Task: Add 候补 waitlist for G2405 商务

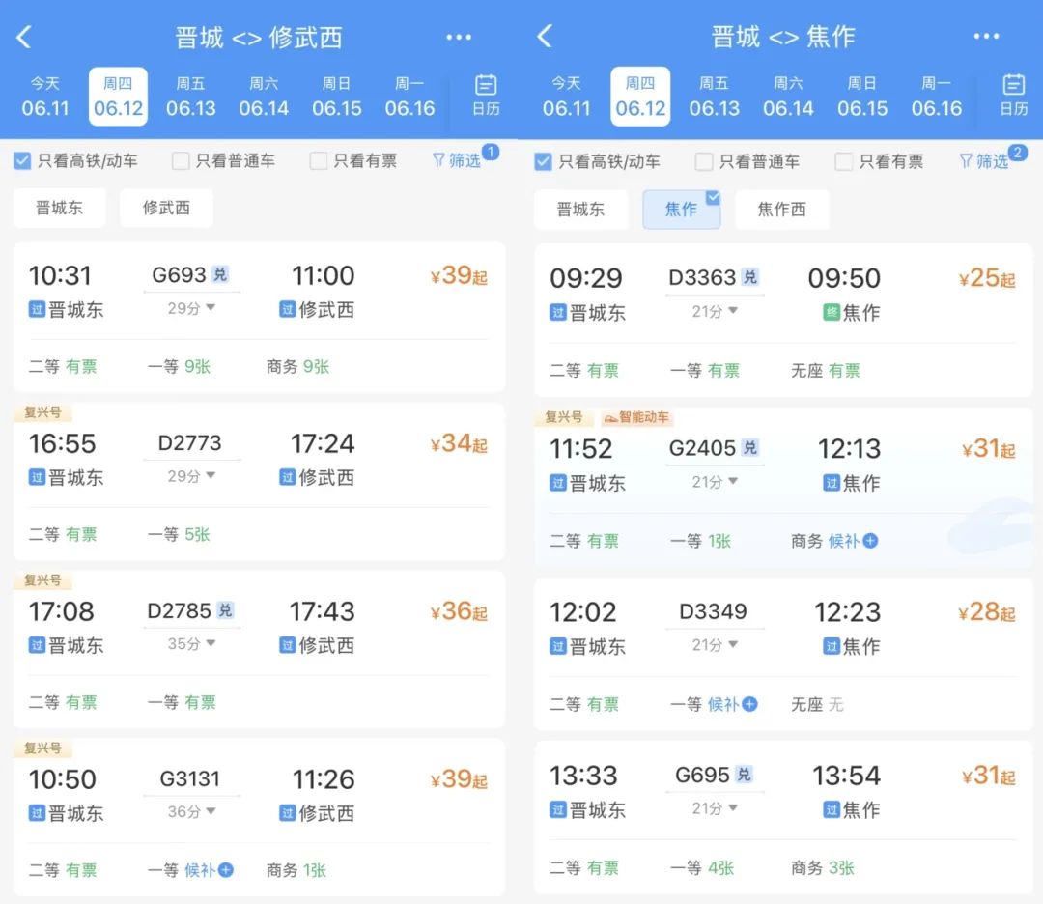Action: (x=853, y=541)
